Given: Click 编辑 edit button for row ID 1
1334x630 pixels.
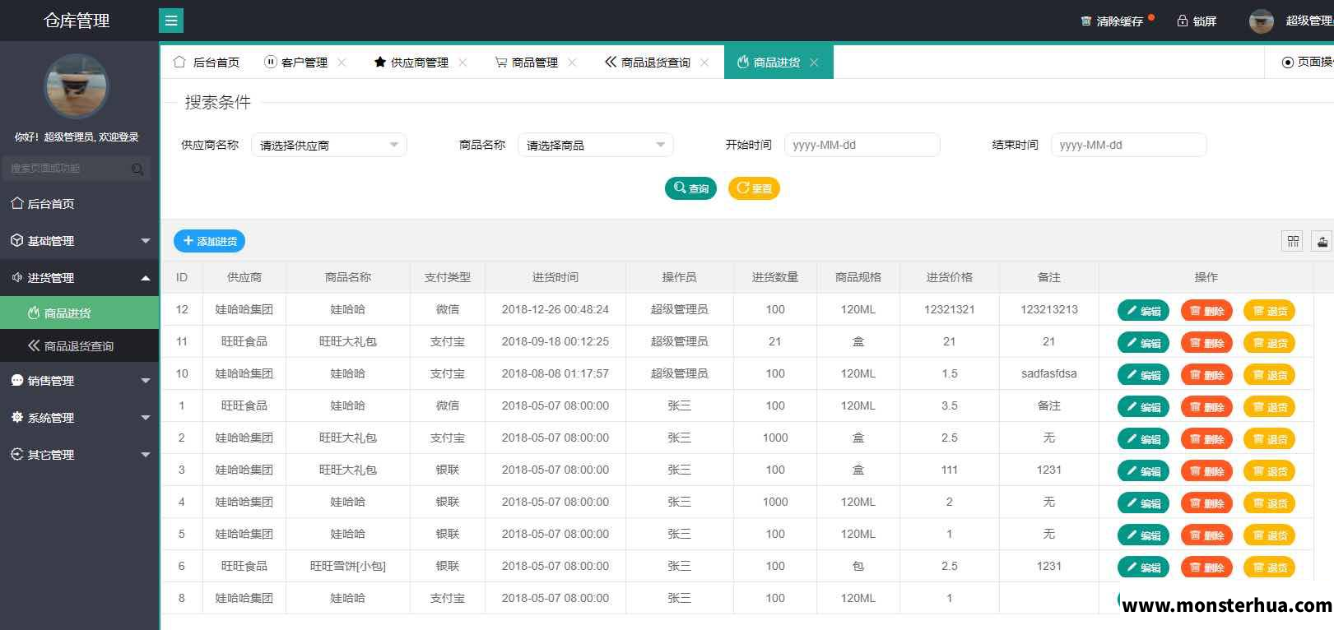Looking at the screenshot, I should [1143, 406].
